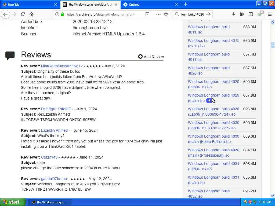275x206 pixels.
Task: Open the library icon
Action: 242,14
